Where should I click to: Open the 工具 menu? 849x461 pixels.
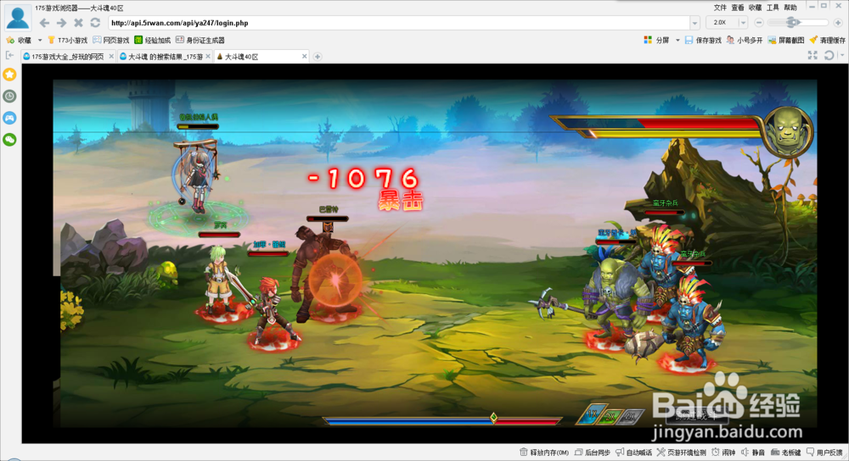coord(773,8)
